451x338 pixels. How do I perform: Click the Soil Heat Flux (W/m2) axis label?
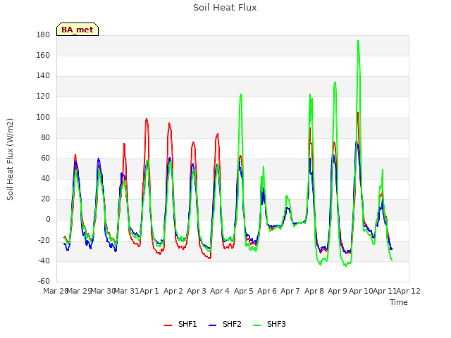click(10, 159)
